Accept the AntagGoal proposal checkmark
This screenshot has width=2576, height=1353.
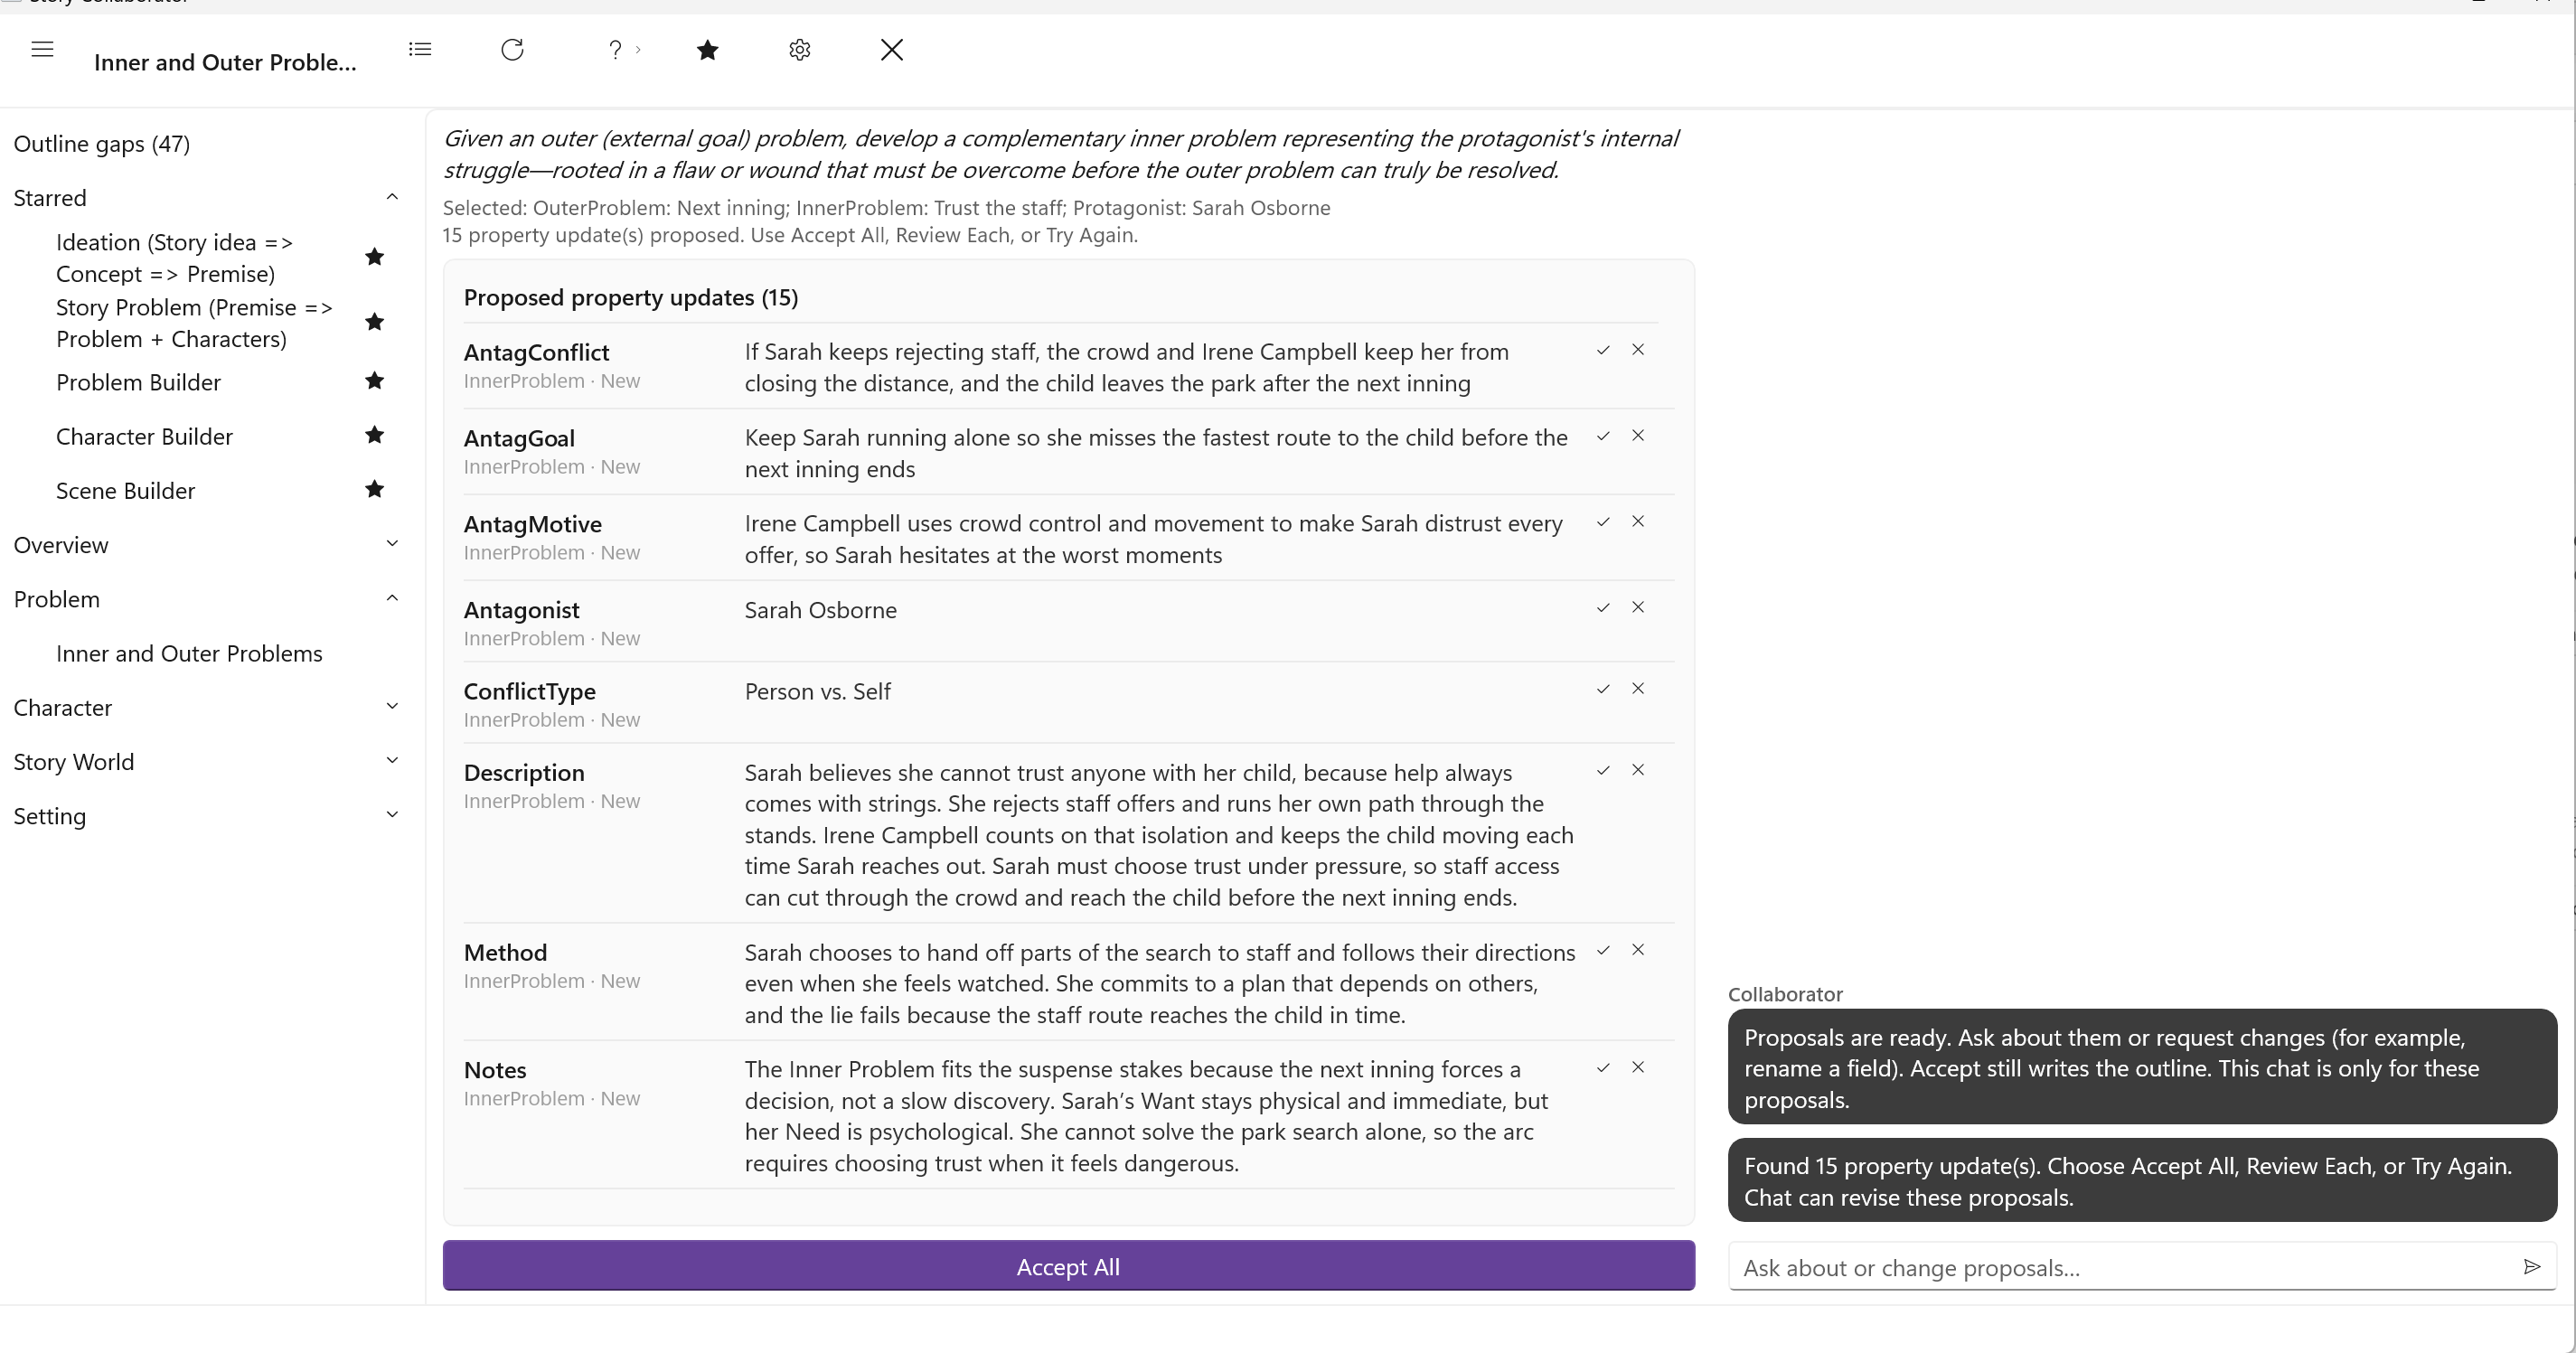point(1603,436)
